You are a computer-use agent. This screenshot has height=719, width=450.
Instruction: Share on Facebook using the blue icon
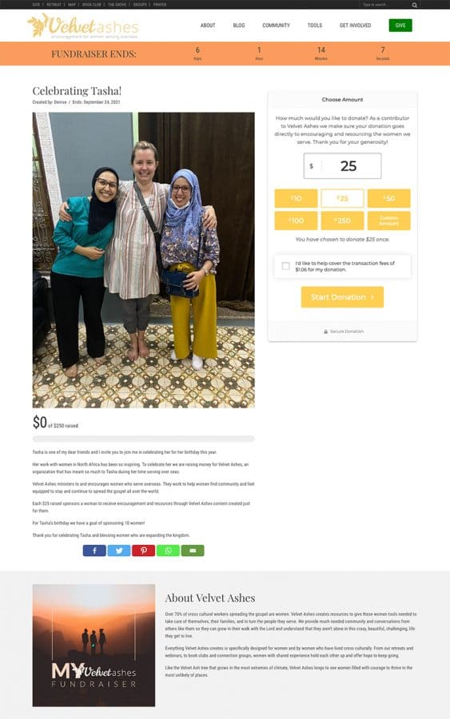click(x=94, y=550)
